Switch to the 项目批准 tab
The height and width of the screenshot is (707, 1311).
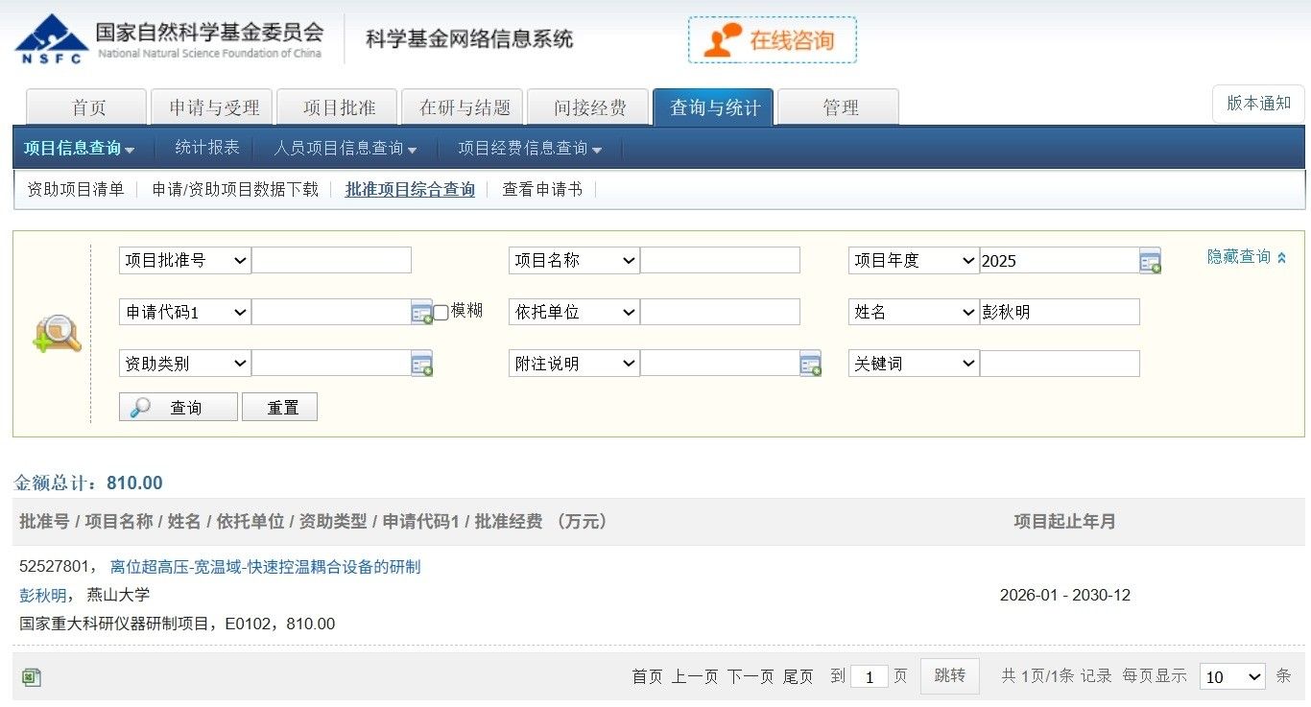point(339,107)
